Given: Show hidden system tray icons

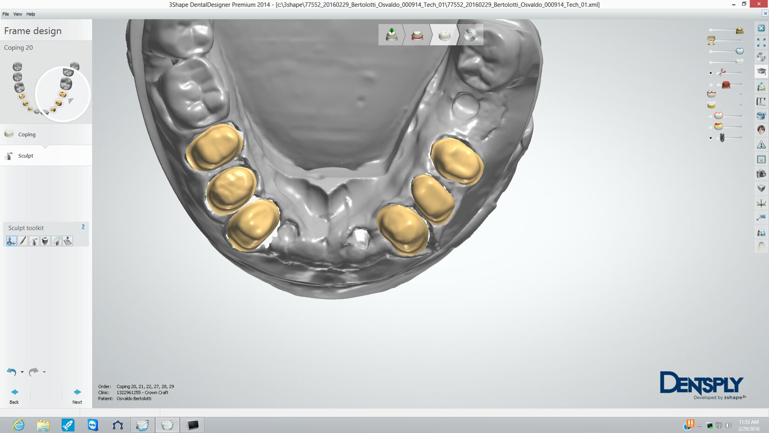Looking at the screenshot, I should coord(699,426).
